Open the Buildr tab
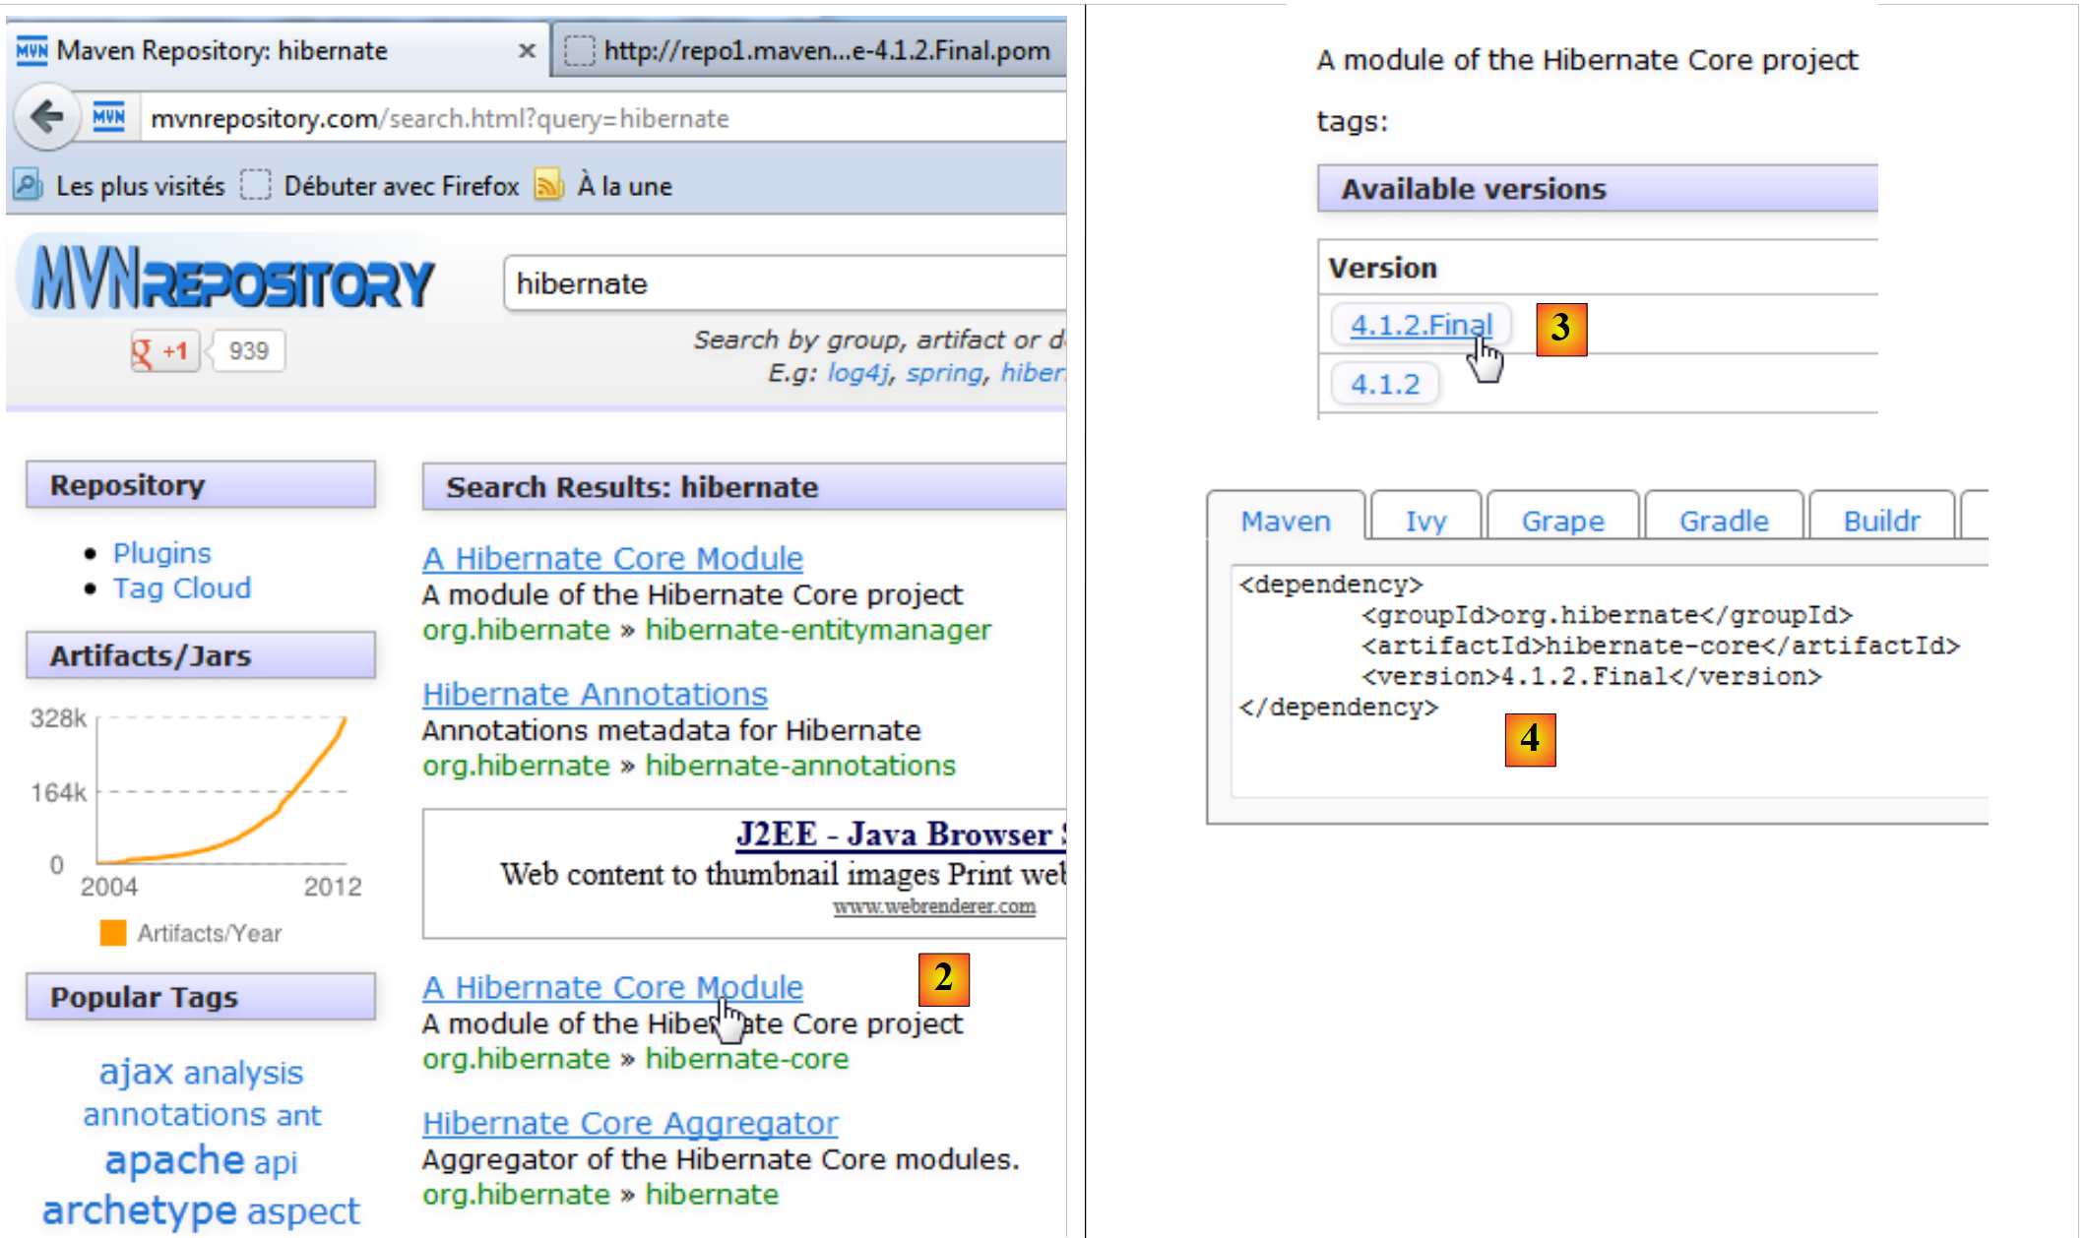2087x1238 pixels. pyautogui.click(x=1880, y=520)
